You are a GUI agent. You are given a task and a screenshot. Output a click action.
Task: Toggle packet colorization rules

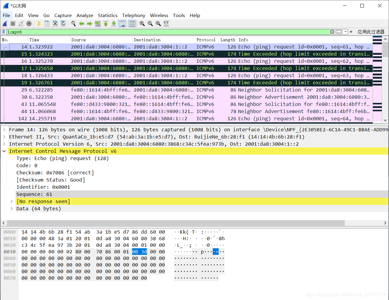click(132, 24)
